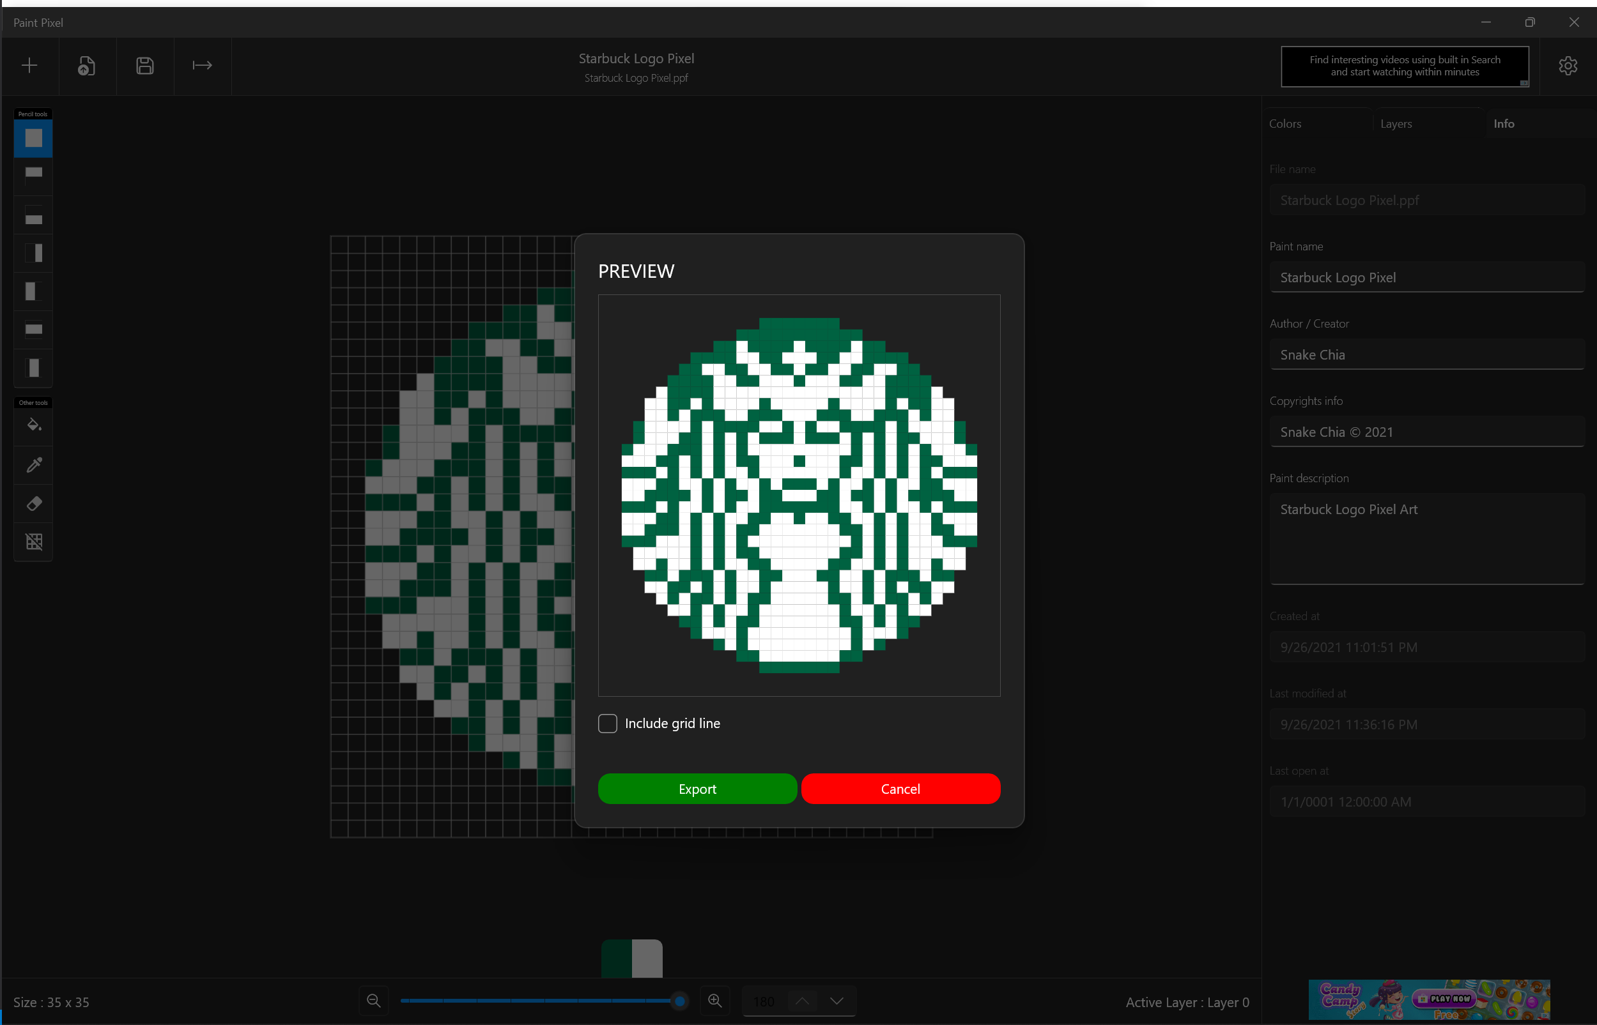Click the zoom slider handle
The image size is (1597, 1025).
(679, 1001)
